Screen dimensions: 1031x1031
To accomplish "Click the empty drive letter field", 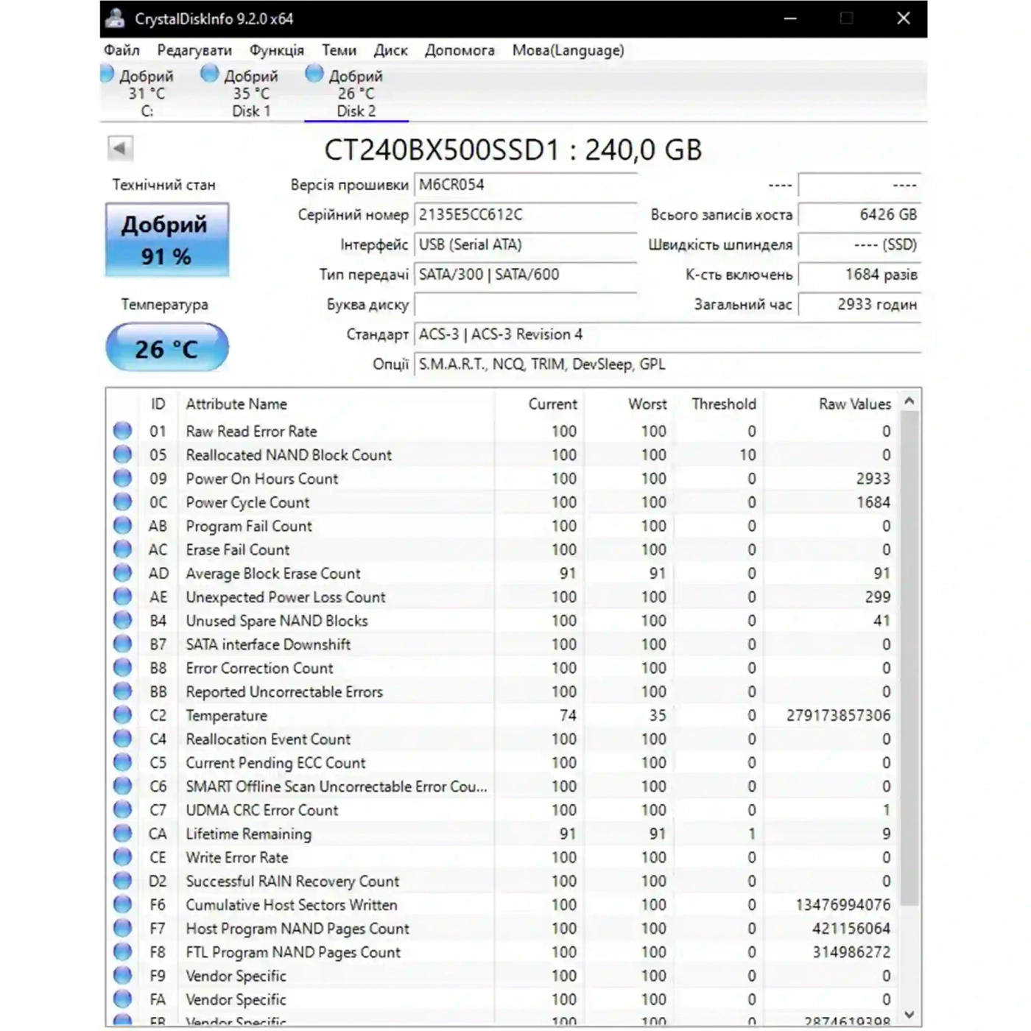I will (526, 304).
